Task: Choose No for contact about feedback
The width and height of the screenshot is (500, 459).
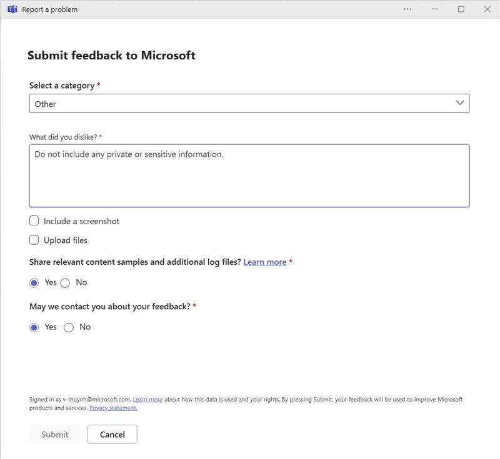Action: pos(69,327)
